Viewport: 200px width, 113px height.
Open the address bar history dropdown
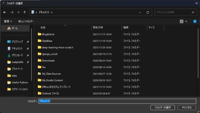(140, 13)
